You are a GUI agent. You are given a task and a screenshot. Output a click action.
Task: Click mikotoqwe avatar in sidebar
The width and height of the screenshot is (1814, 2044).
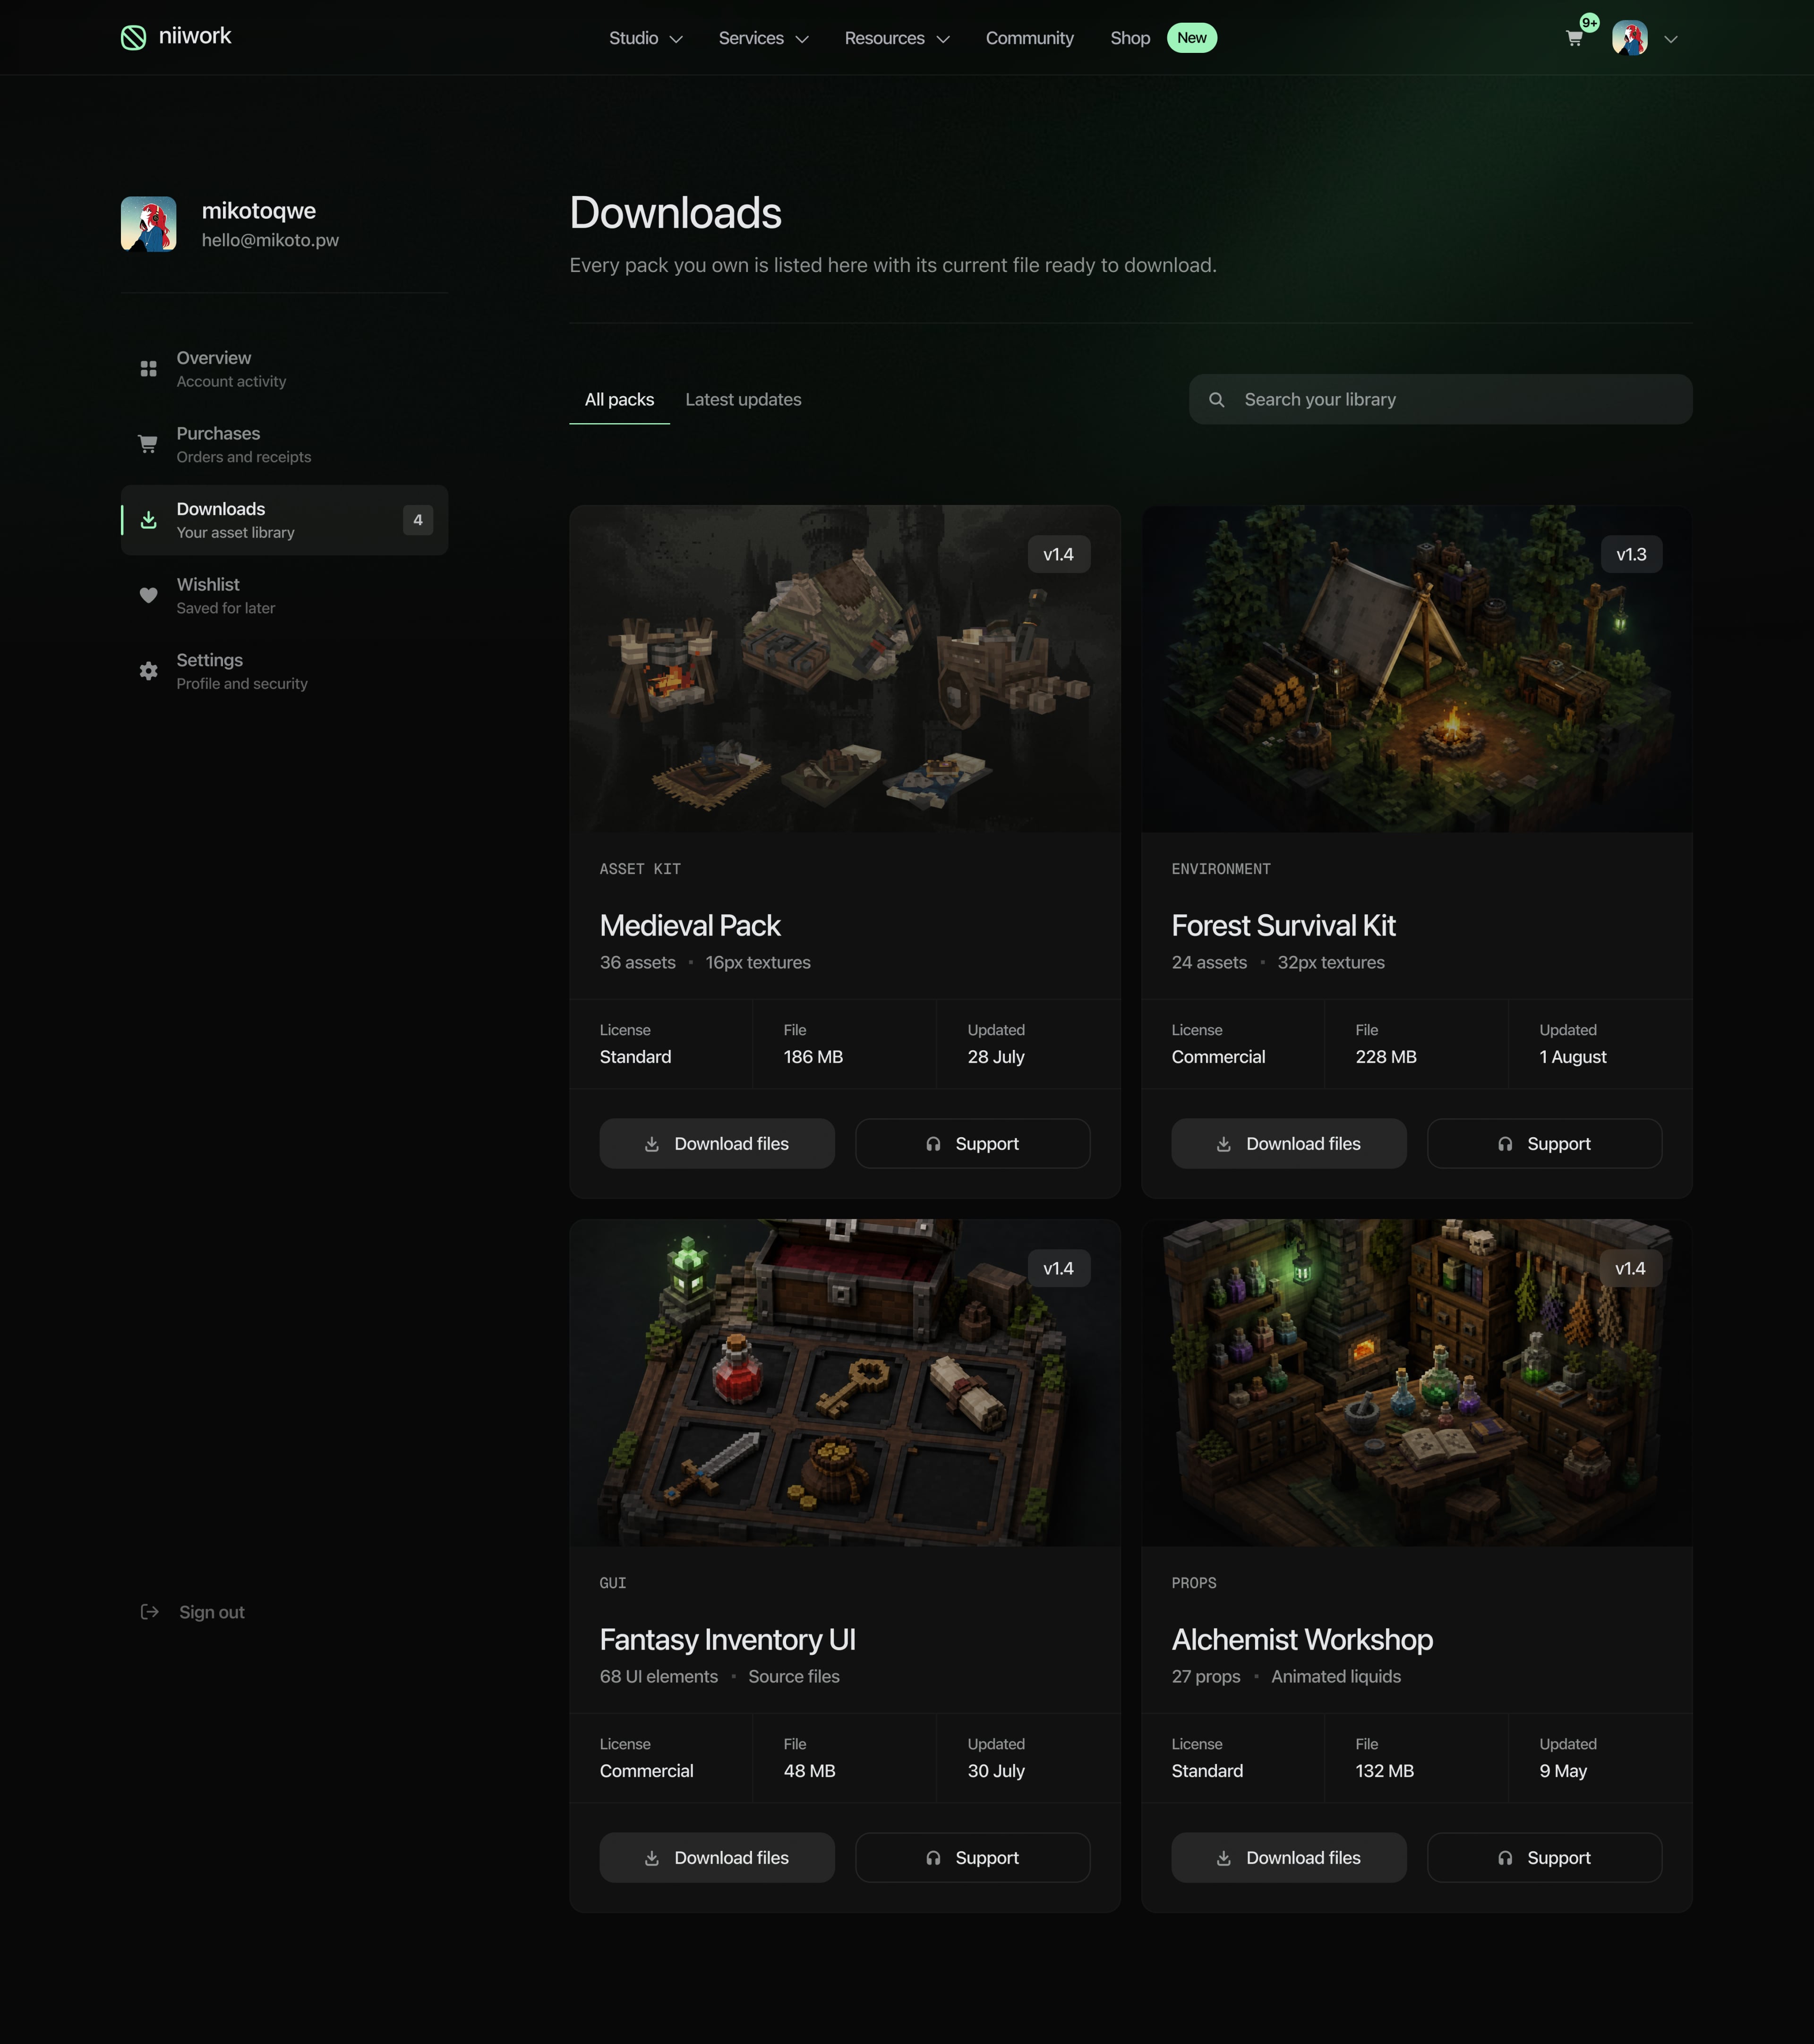click(148, 224)
